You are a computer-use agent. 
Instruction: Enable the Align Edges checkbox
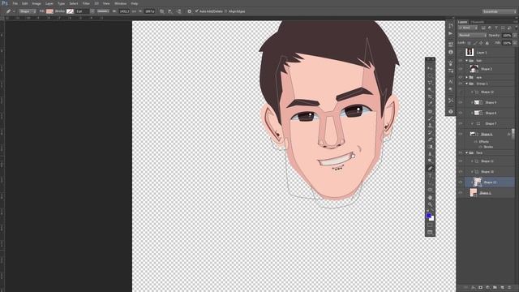226,11
